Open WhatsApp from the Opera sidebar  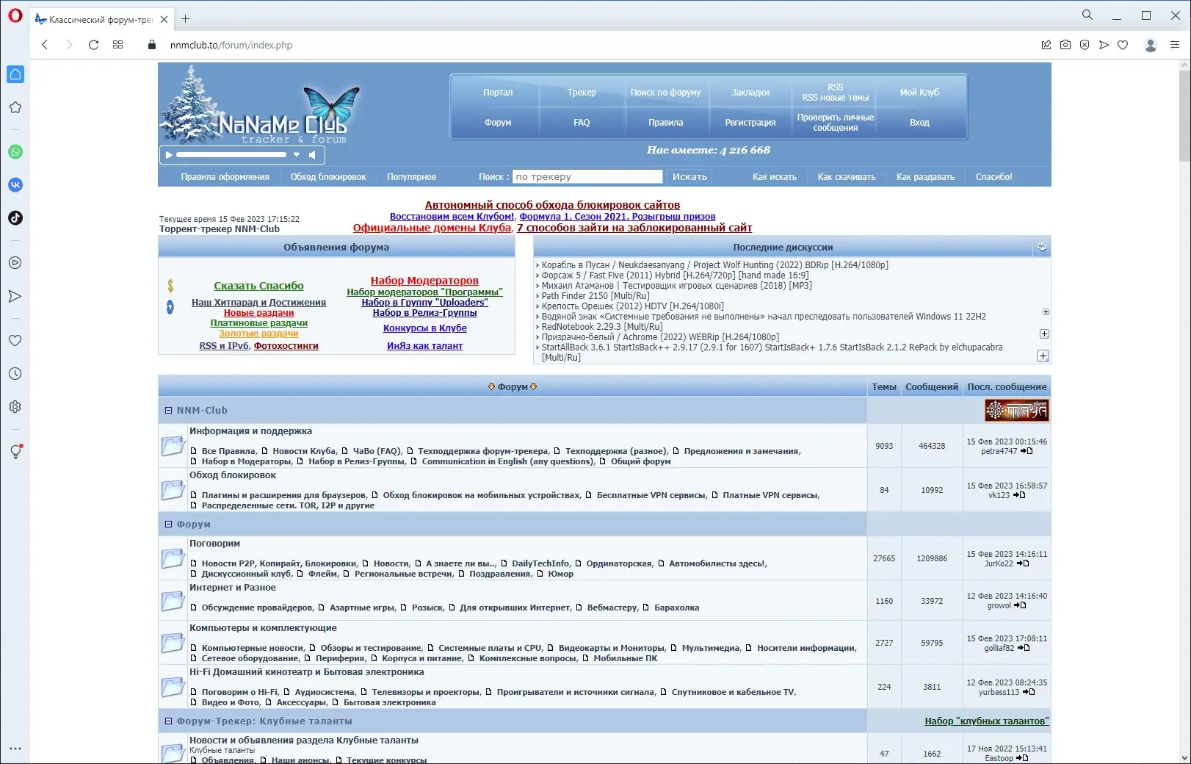point(15,152)
